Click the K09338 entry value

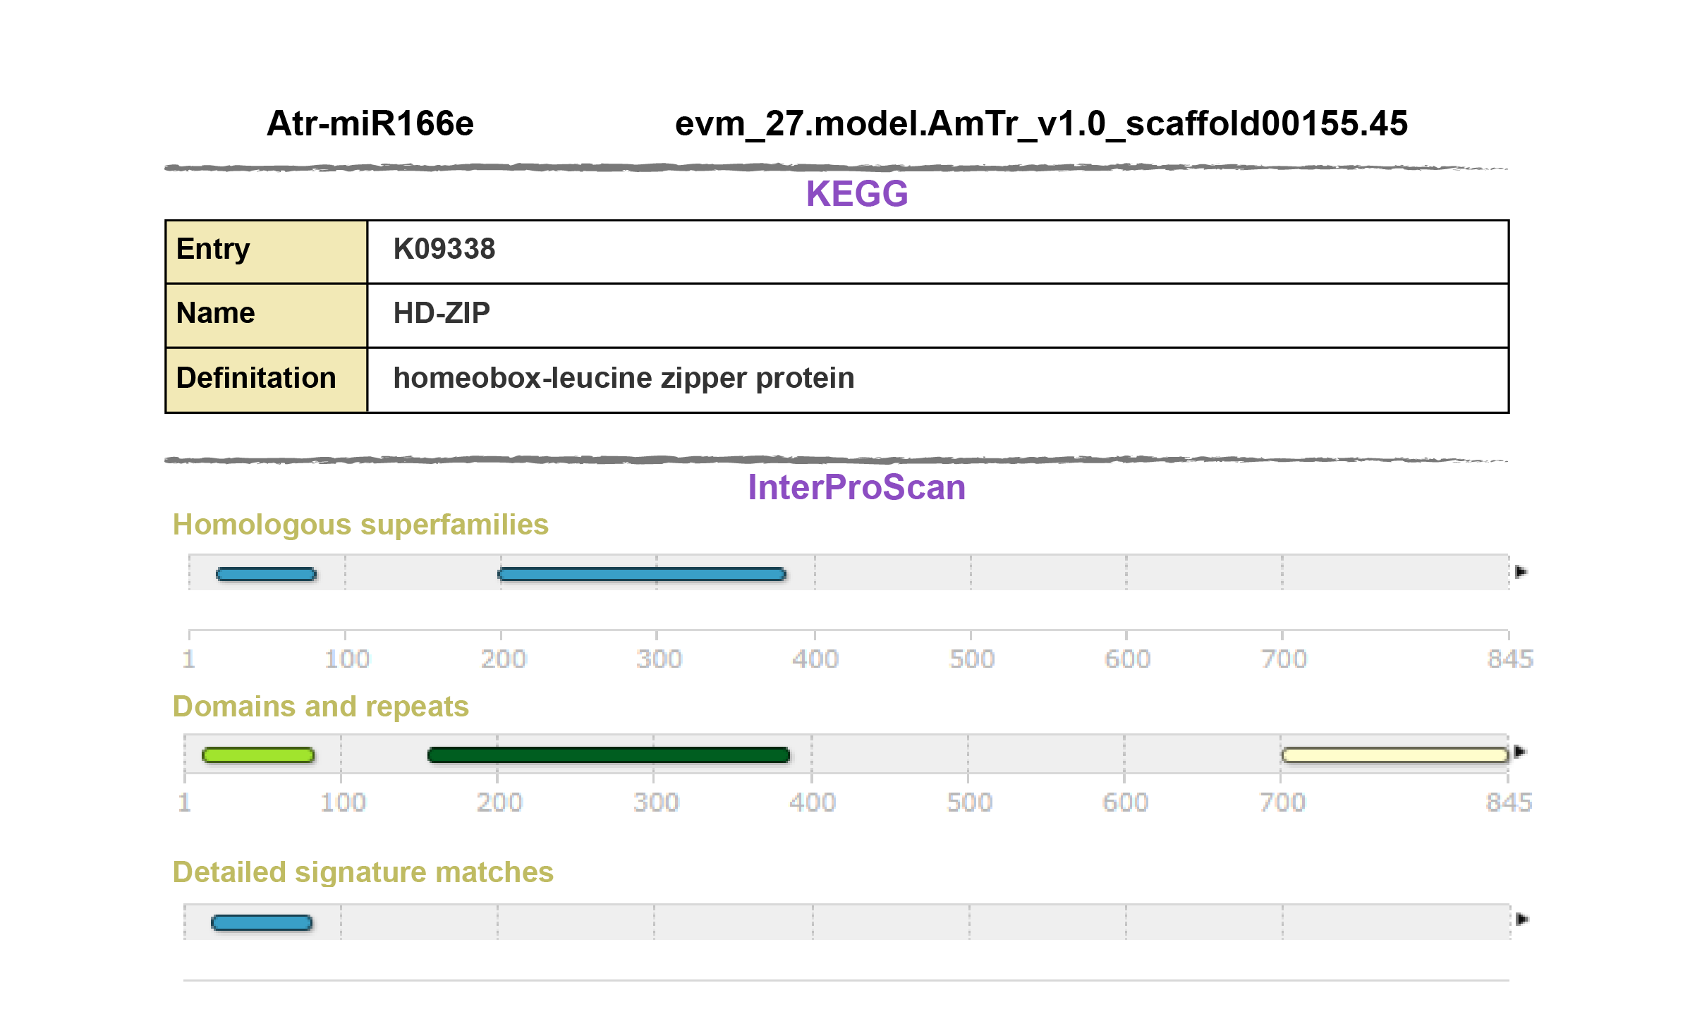click(x=444, y=249)
